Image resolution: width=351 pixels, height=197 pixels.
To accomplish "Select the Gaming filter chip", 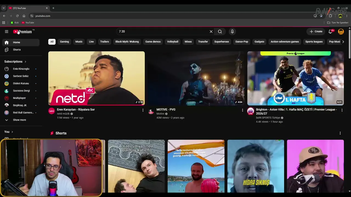I will click(x=64, y=42).
